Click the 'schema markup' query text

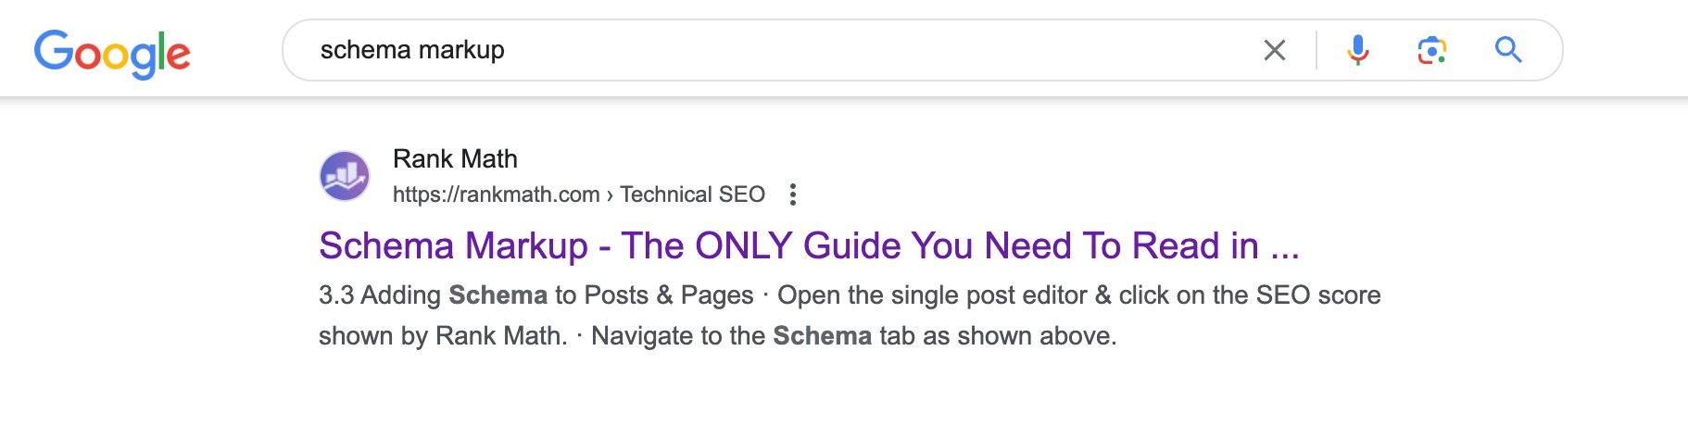click(412, 50)
